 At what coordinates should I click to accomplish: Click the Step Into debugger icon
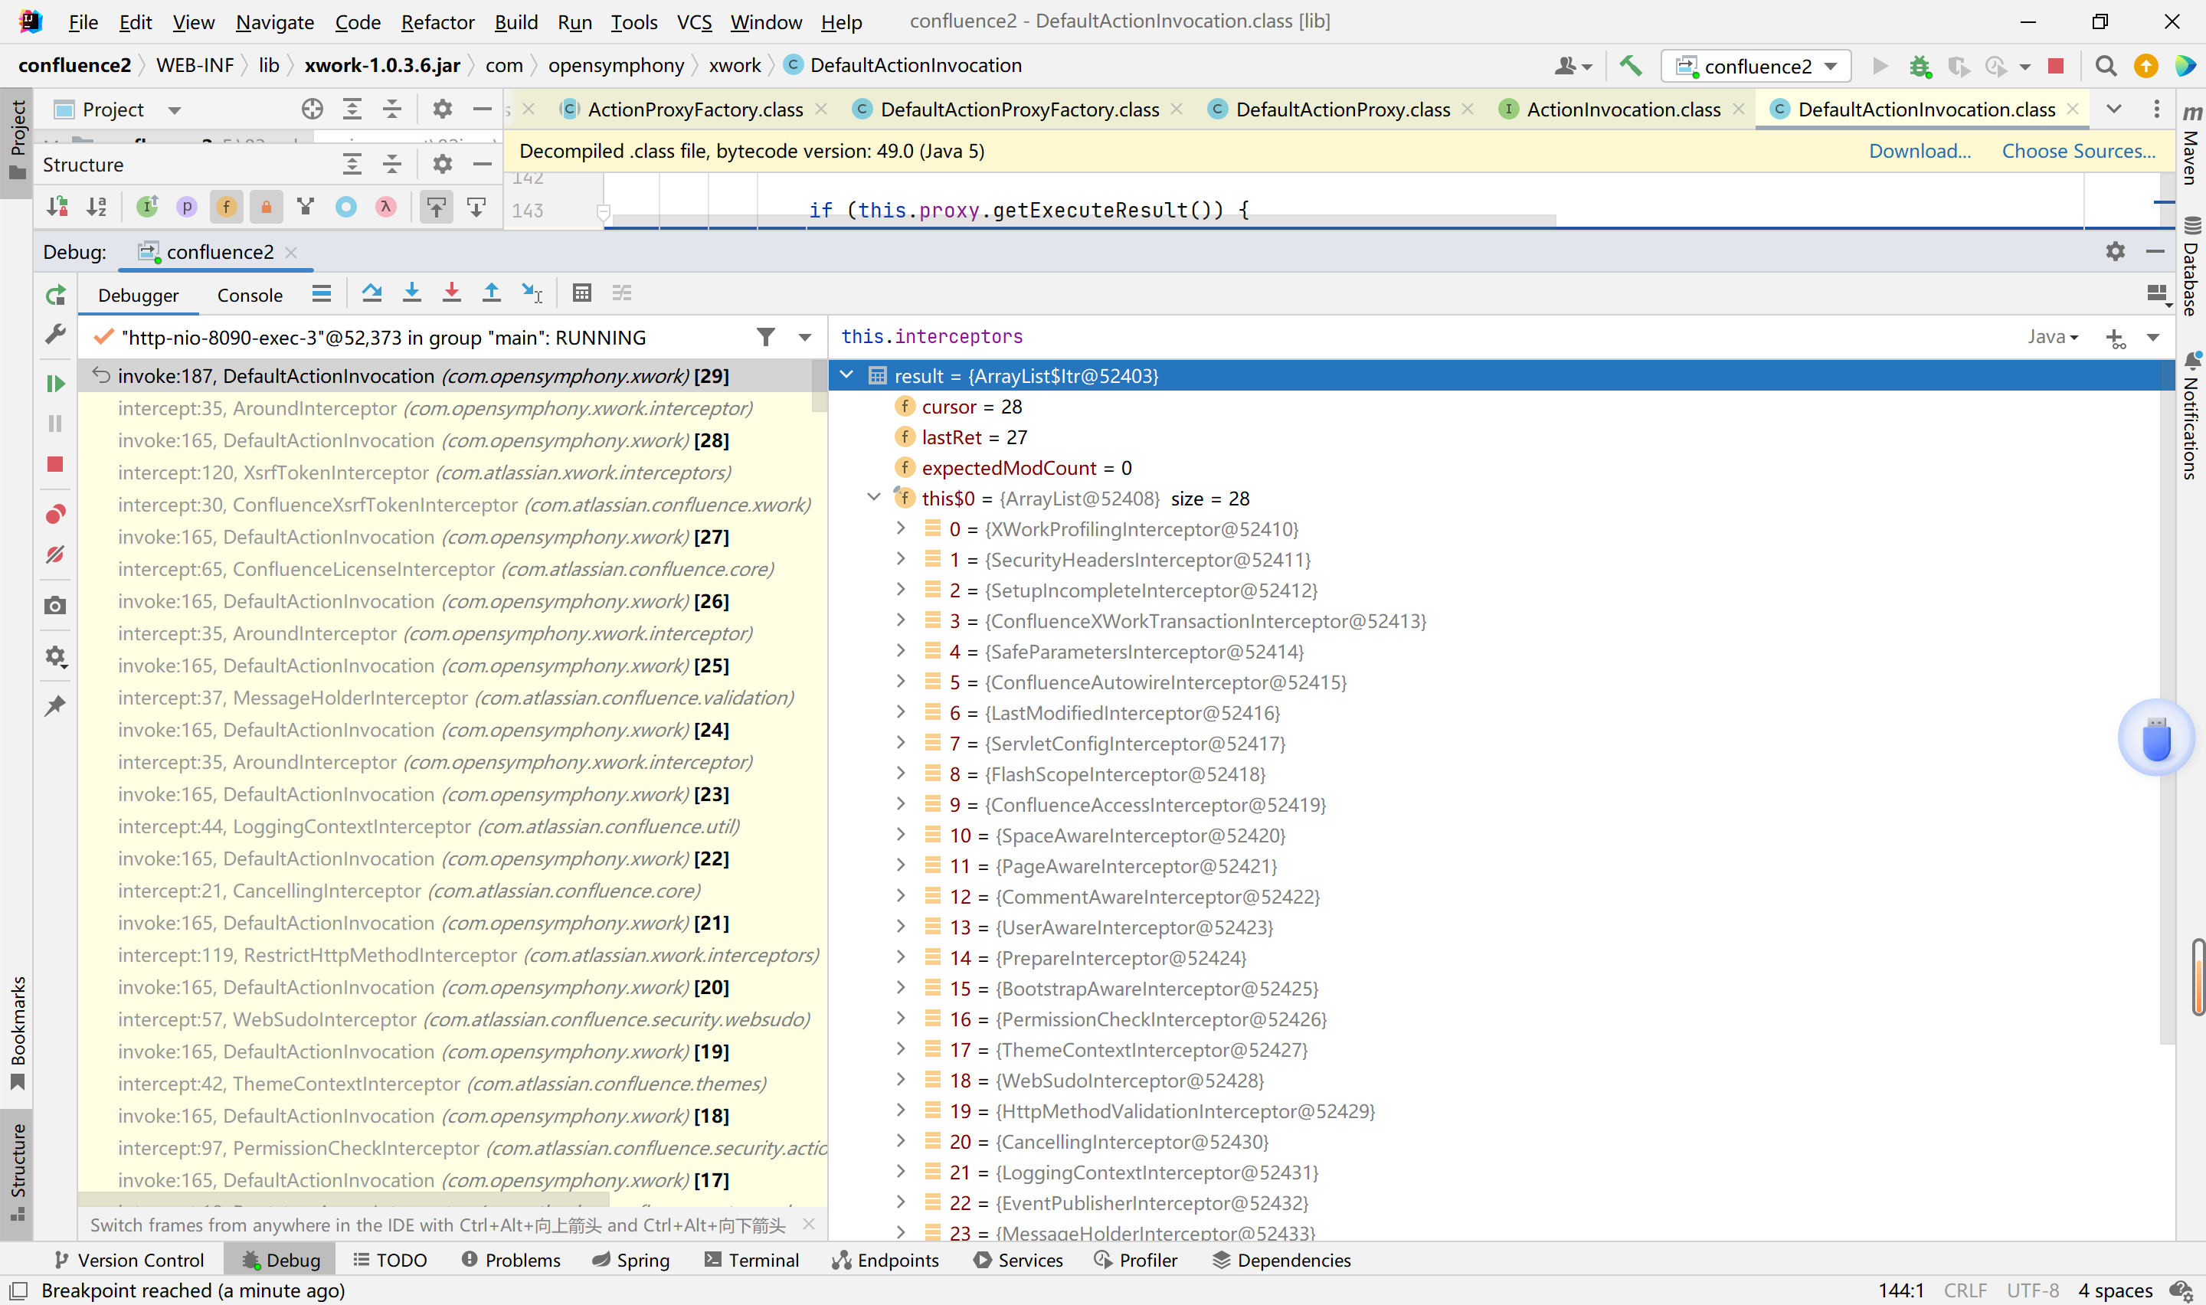[x=411, y=294]
